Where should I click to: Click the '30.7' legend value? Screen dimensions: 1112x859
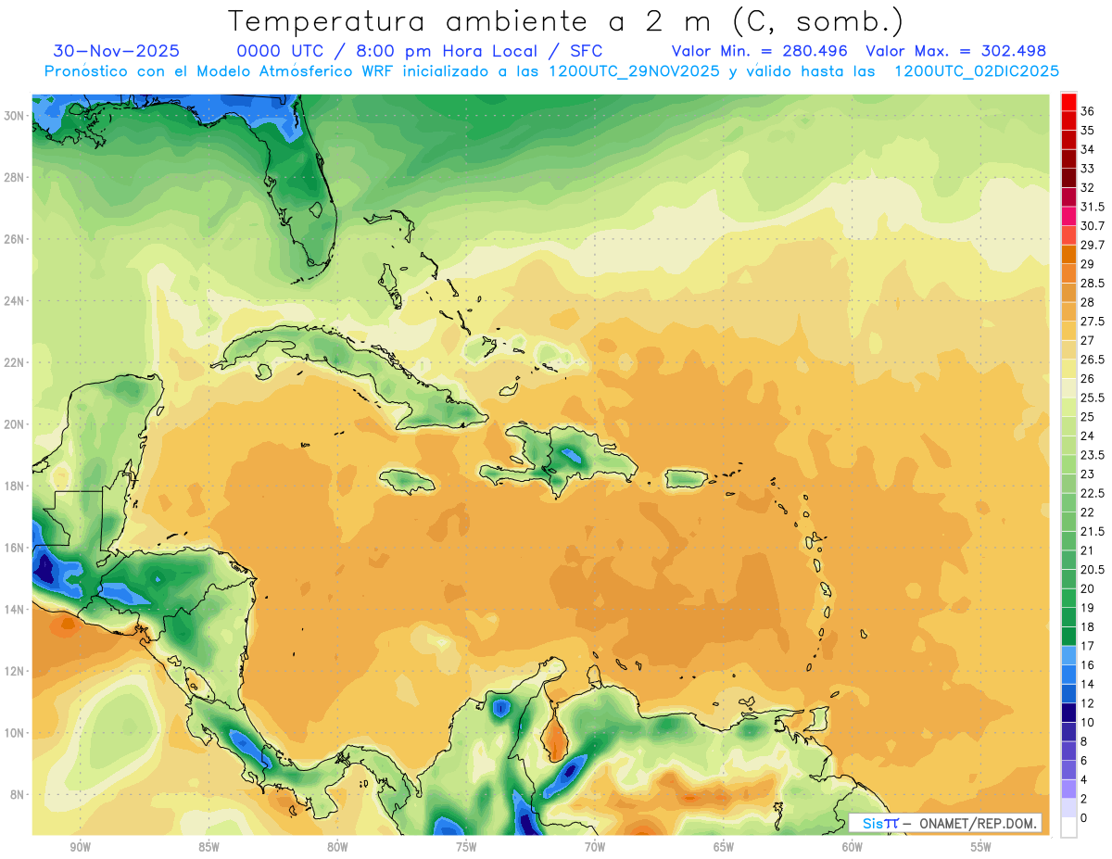point(1093,226)
